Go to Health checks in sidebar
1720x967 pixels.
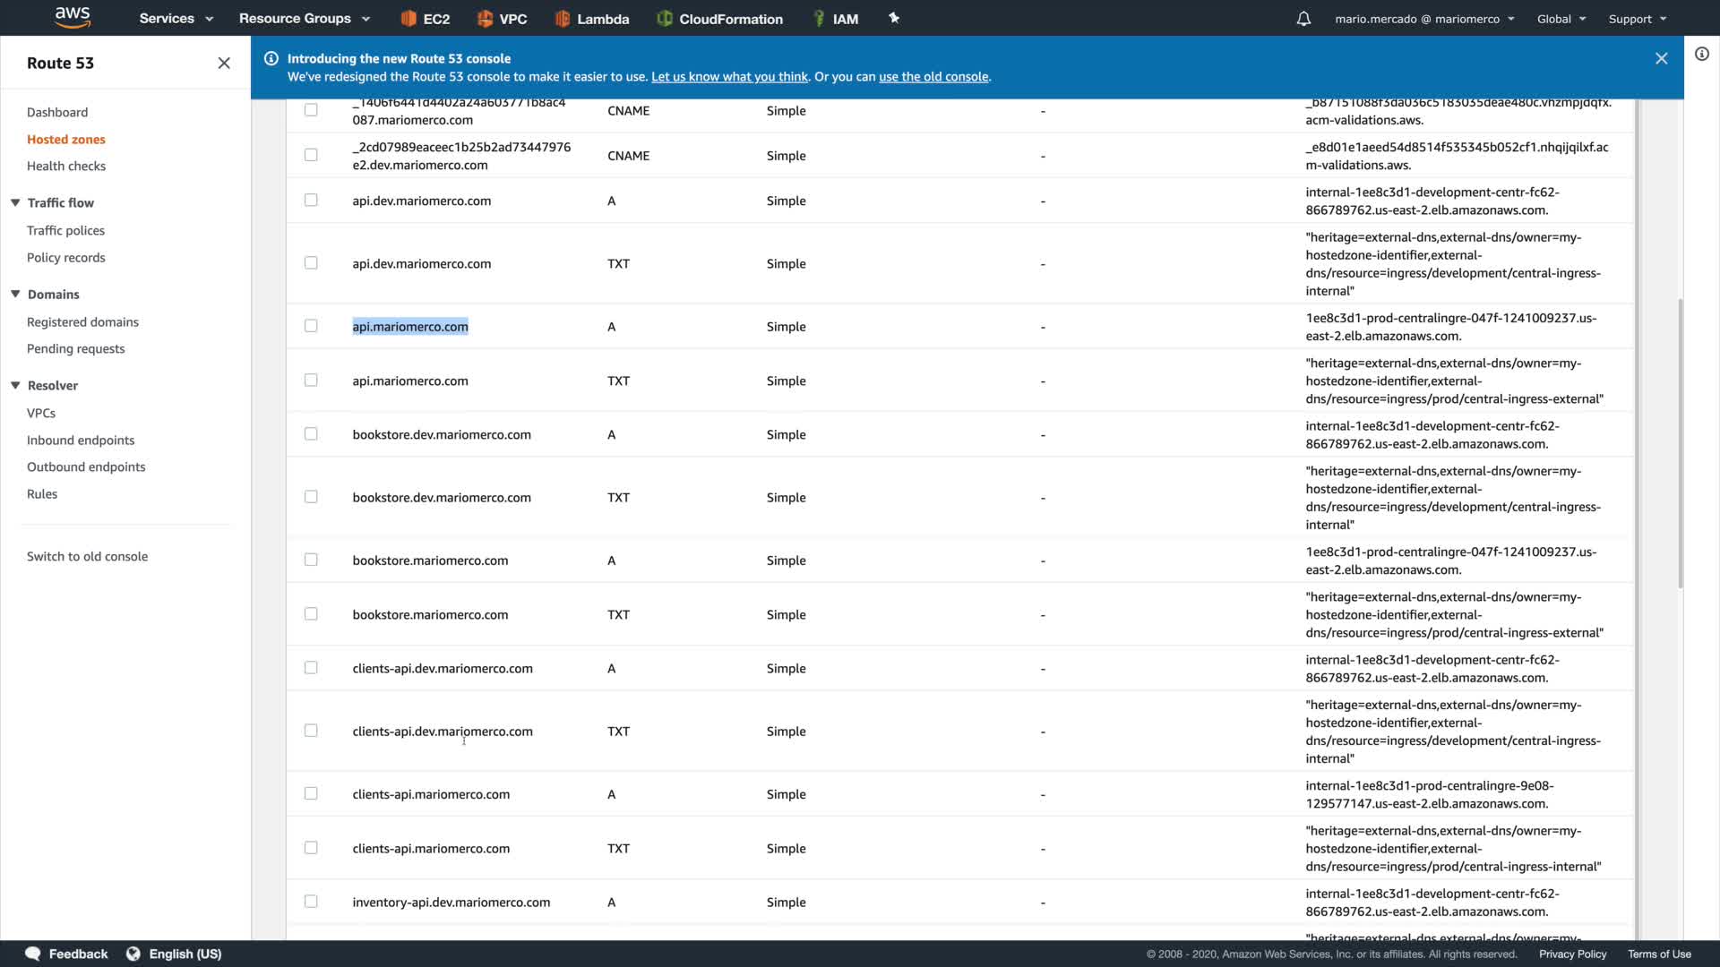(x=66, y=166)
